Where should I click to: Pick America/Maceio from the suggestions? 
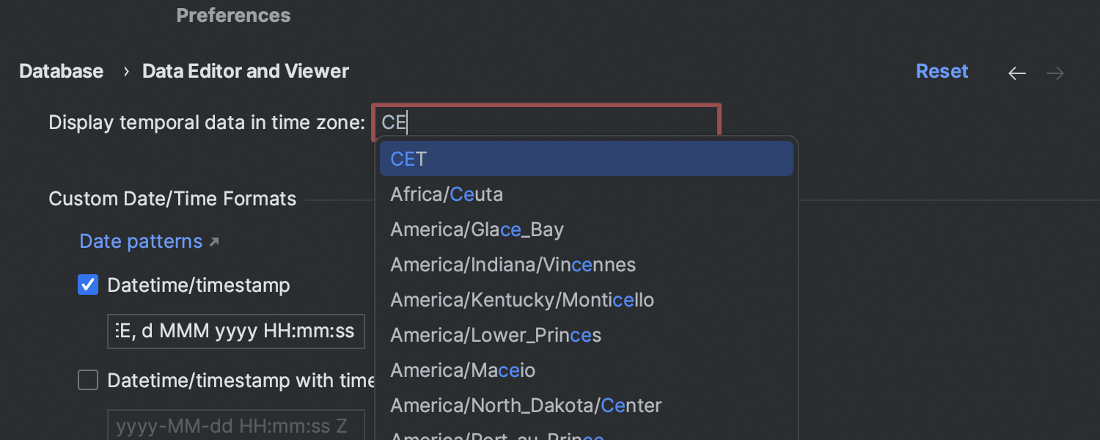[x=587, y=370]
